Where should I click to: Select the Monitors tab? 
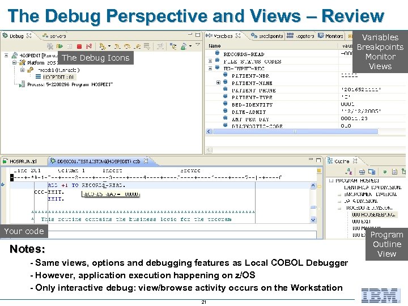[x=331, y=36]
